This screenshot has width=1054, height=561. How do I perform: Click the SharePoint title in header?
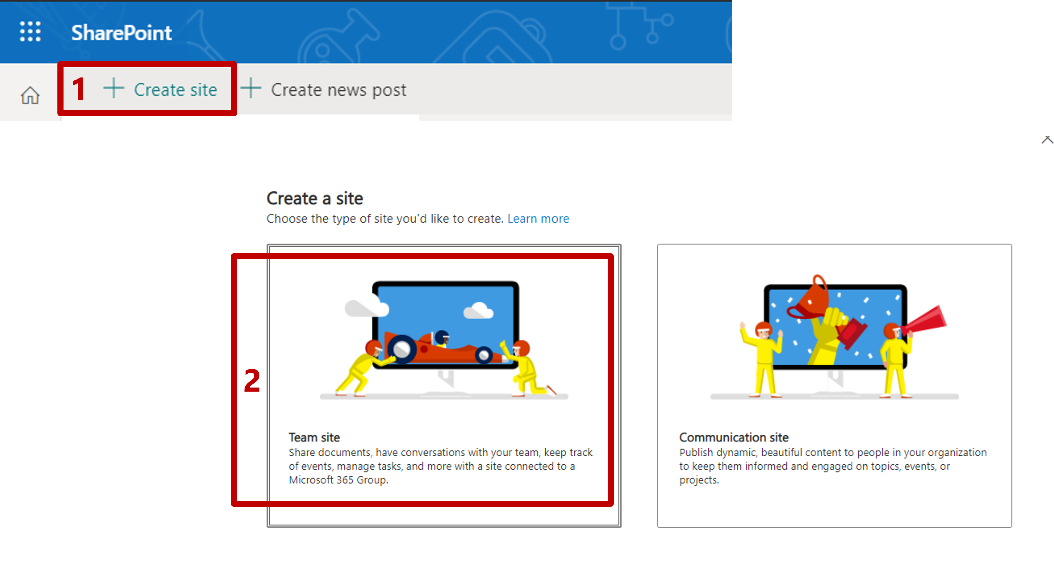pyautogui.click(x=122, y=33)
